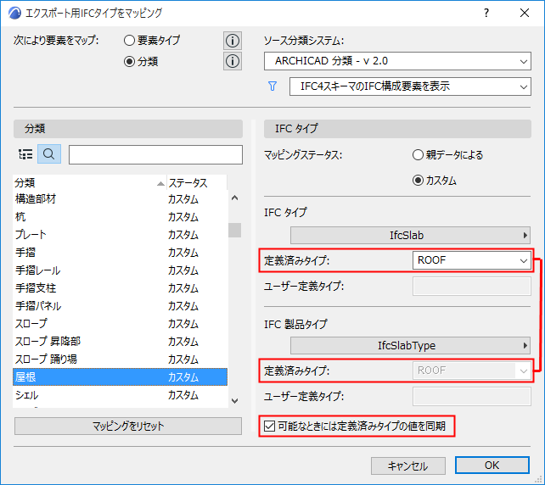
Task: Select 手摺パネル row
Action: (x=120, y=306)
